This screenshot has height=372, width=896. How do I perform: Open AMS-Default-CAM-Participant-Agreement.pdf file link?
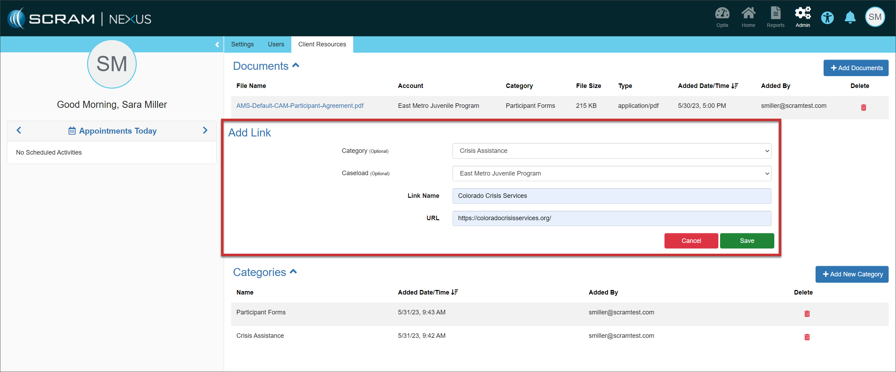(300, 106)
